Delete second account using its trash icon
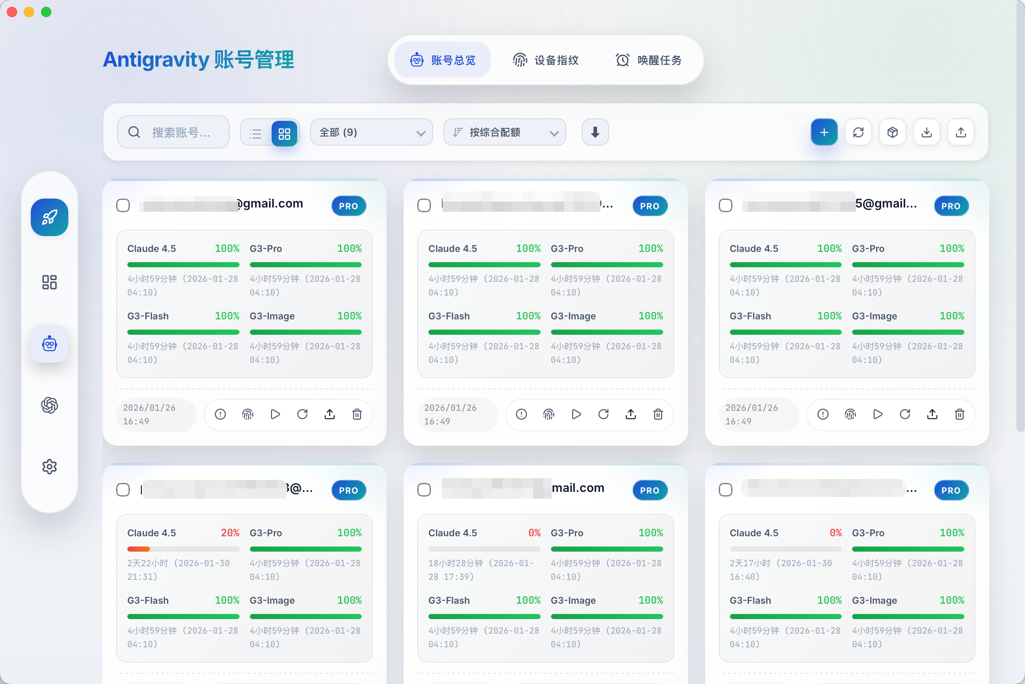 (x=658, y=415)
